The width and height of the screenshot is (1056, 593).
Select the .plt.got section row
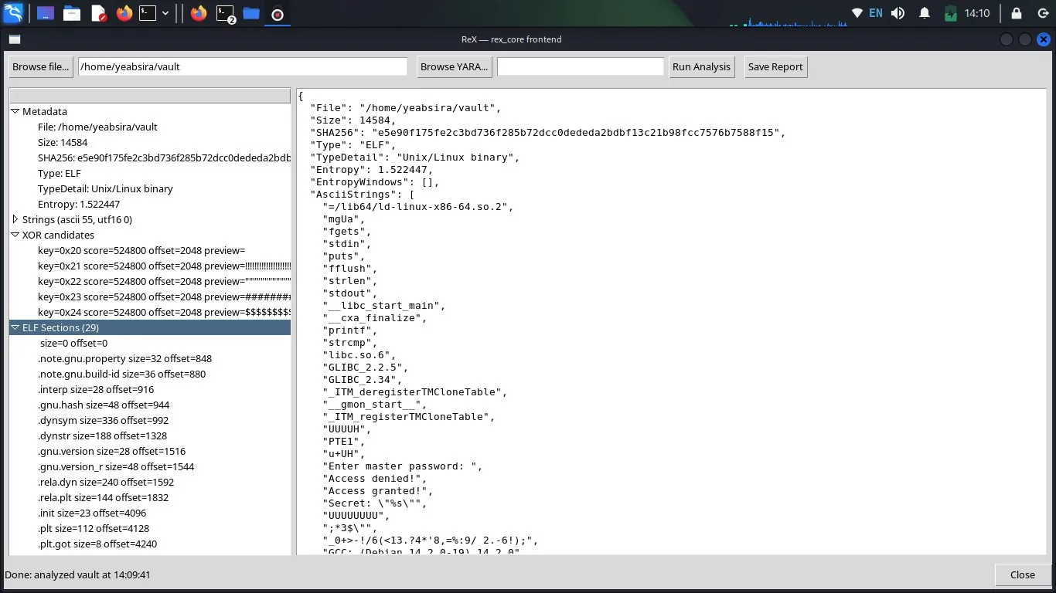(x=150, y=544)
